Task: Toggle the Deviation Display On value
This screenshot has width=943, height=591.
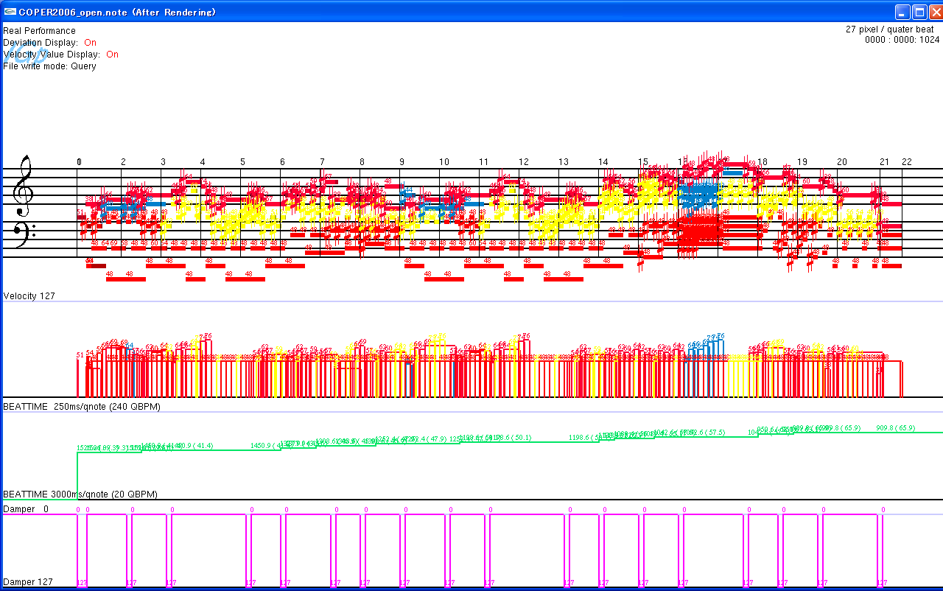Action: pos(90,43)
